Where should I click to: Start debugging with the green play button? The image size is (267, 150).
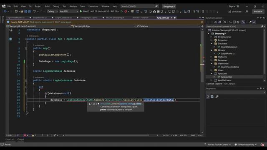(81, 11)
